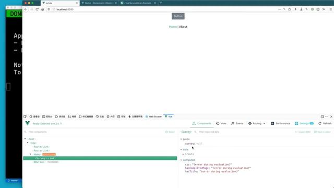Screen dimensions: 334x188
Task: Click the Performance chart icon
Action: (x=272, y=123)
